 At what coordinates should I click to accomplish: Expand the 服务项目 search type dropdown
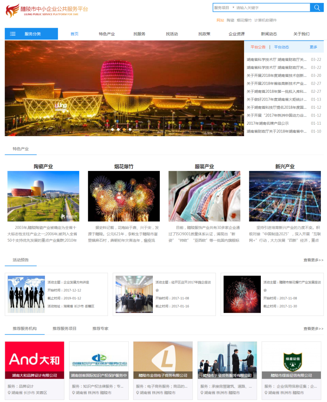coord(224,8)
